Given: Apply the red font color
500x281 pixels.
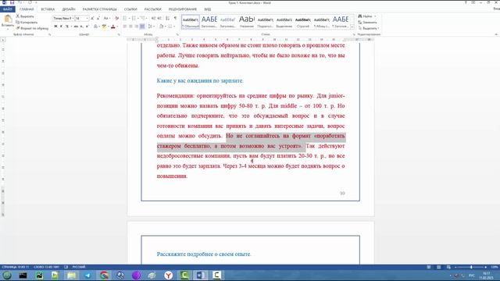Looking at the screenshot, I should pyautogui.click(x=112, y=27).
